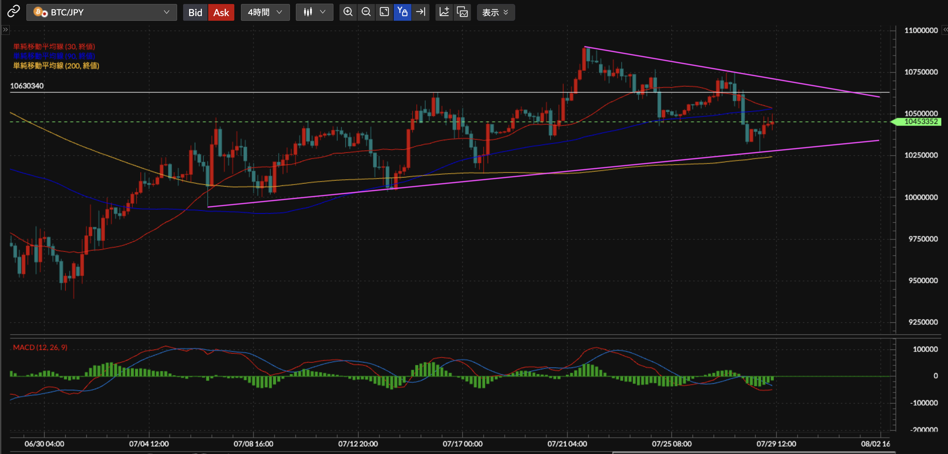Click the 単純移動平均線 (90, 終値) legend
This screenshot has height=454, width=948.
(54, 56)
